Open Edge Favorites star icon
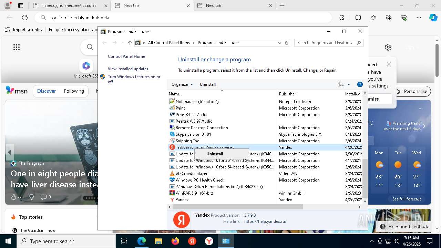The image size is (441, 248). click(x=373, y=18)
